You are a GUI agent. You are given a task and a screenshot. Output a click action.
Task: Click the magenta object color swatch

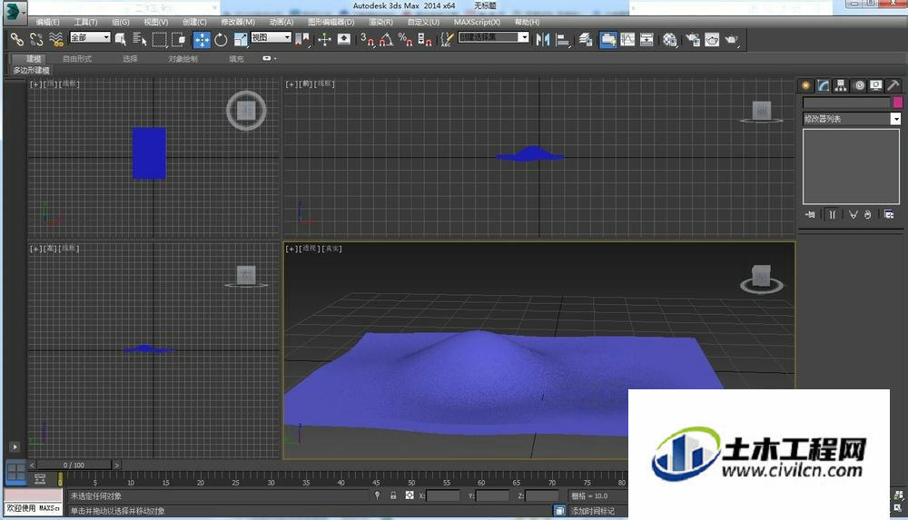tap(898, 103)
